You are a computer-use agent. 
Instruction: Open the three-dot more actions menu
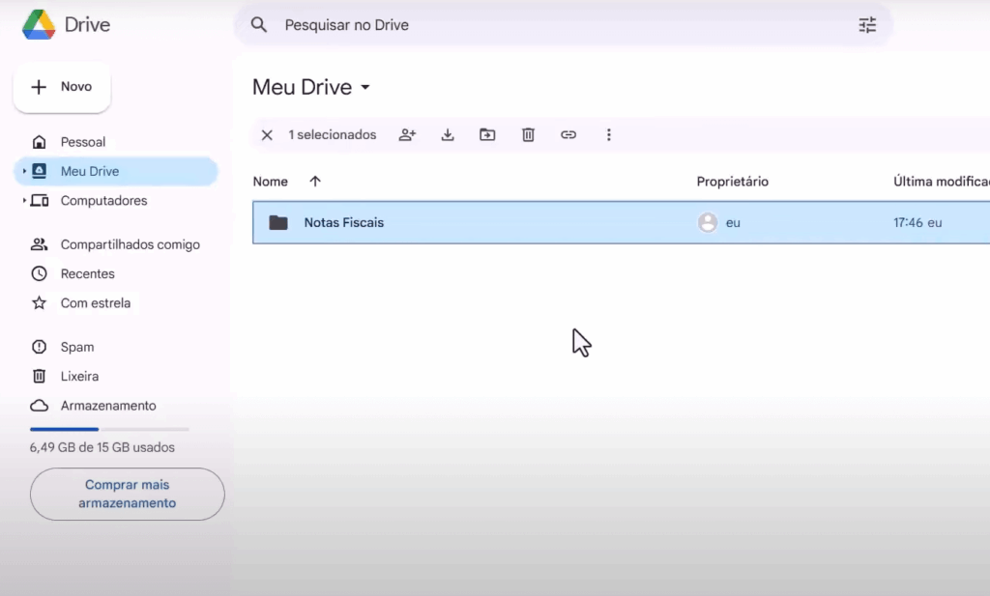tap(609, 134)
